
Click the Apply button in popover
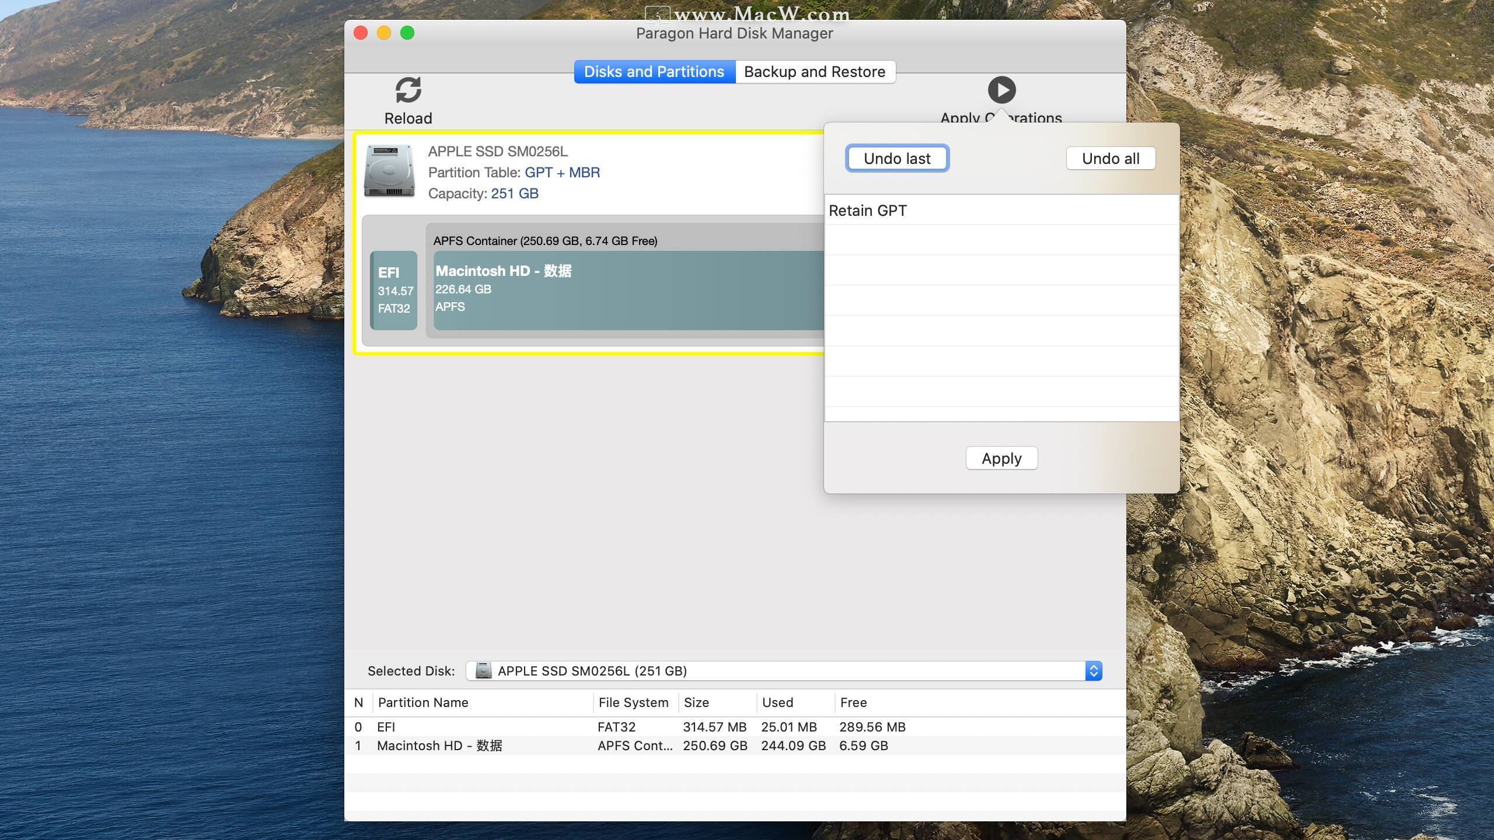point(1001,459)
